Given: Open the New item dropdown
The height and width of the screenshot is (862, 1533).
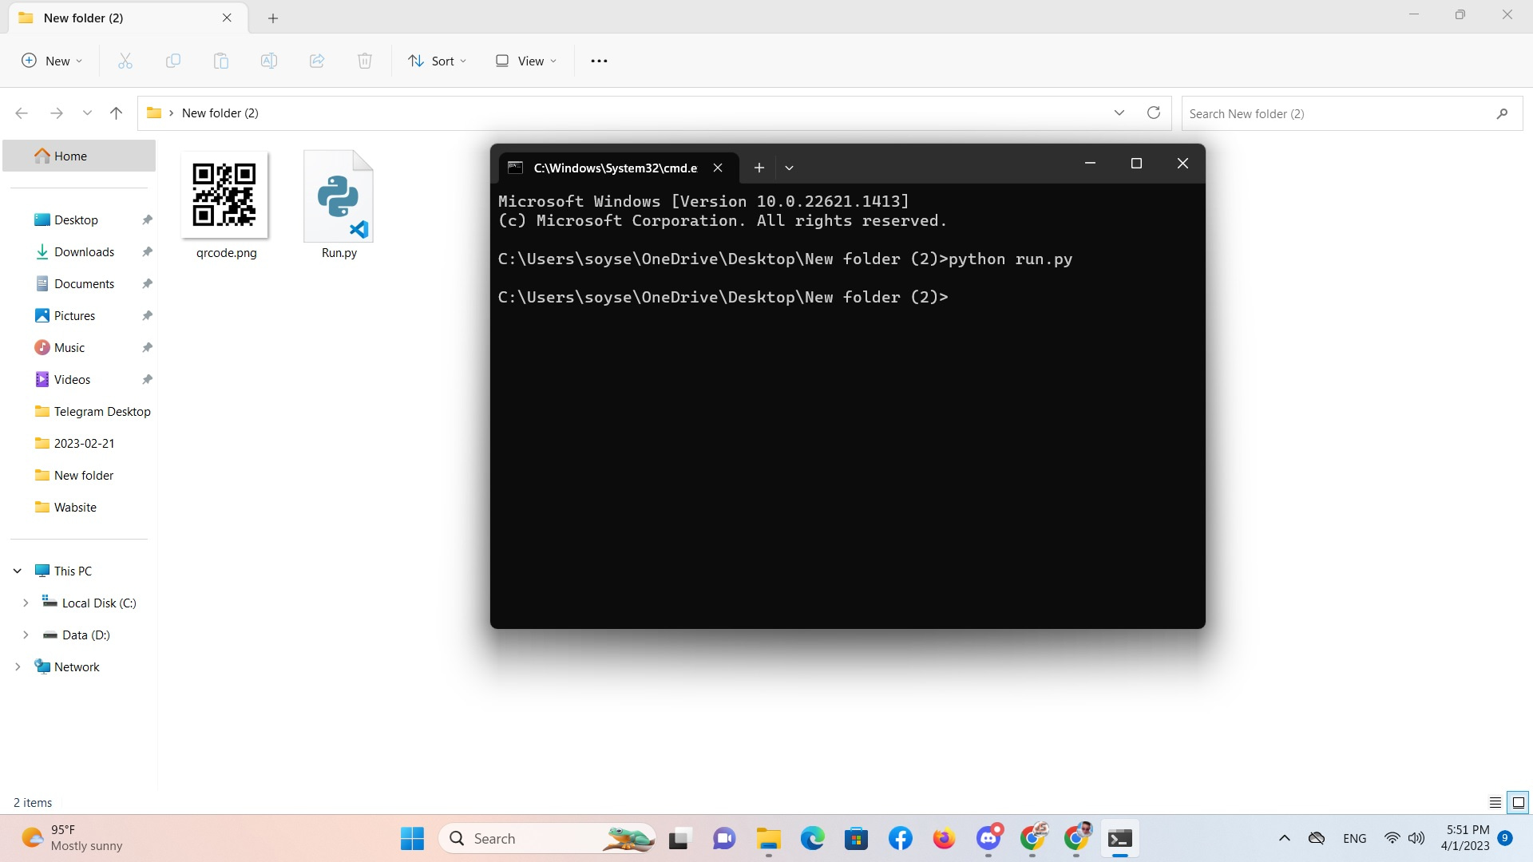Looking at the screenshot, I should (52, 61).
